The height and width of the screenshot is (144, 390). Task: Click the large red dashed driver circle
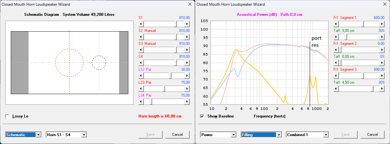(x=69, y=63)
